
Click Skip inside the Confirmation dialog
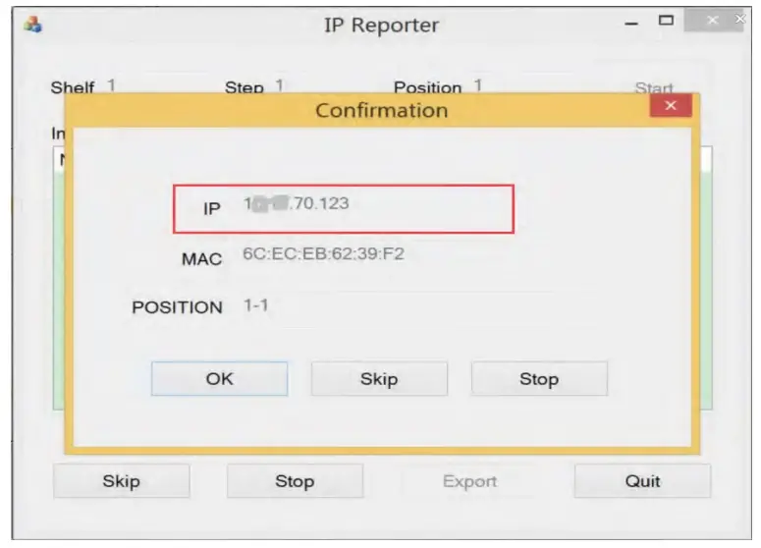pos(379,379)
